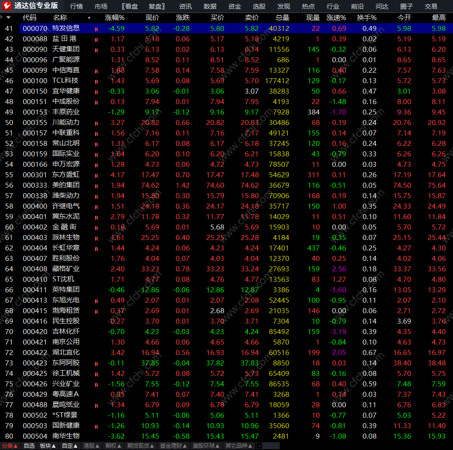Click the 通达信 red logo icon

coord(7,5)
